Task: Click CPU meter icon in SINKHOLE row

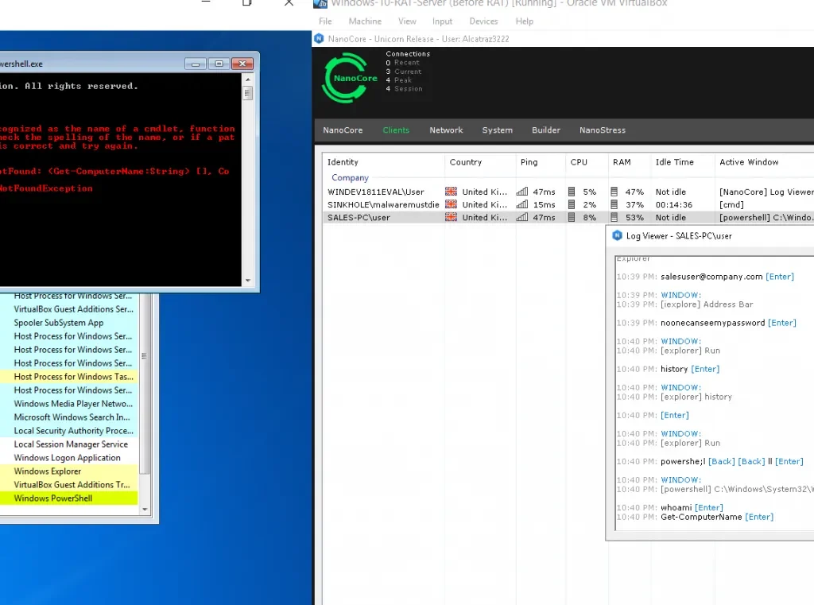Action: coord(572,204)
